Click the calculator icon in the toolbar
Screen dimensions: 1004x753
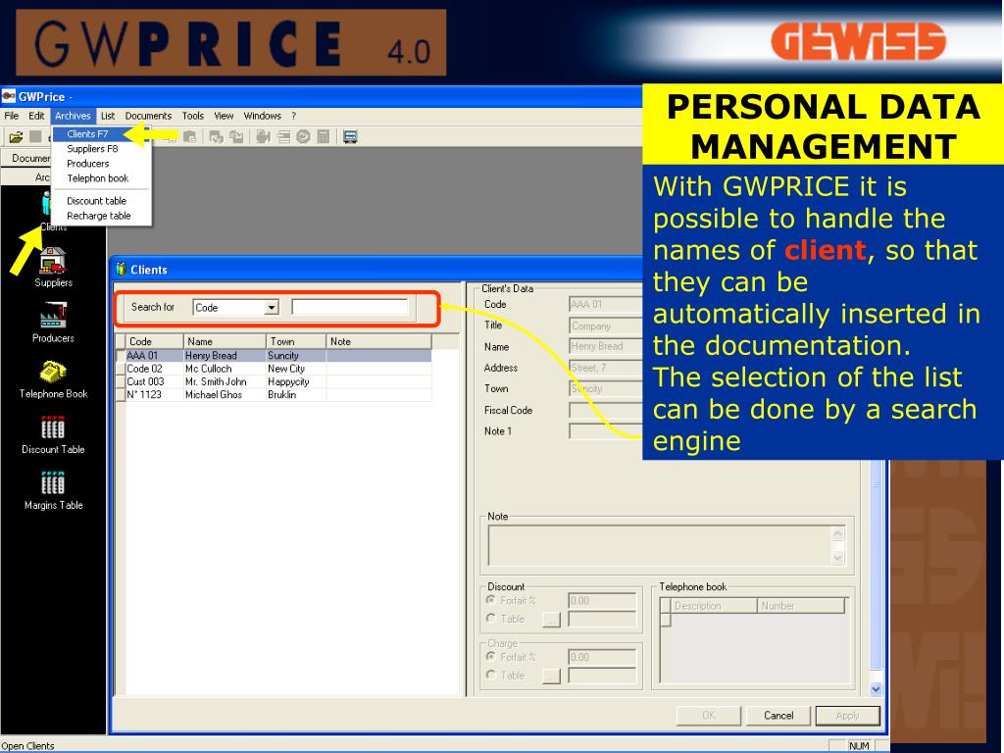tap(324, 137)
